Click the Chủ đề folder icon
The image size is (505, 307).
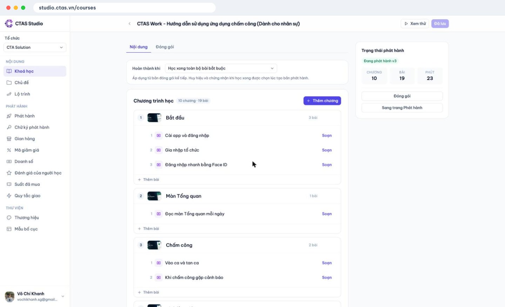(x=9, y=83)
